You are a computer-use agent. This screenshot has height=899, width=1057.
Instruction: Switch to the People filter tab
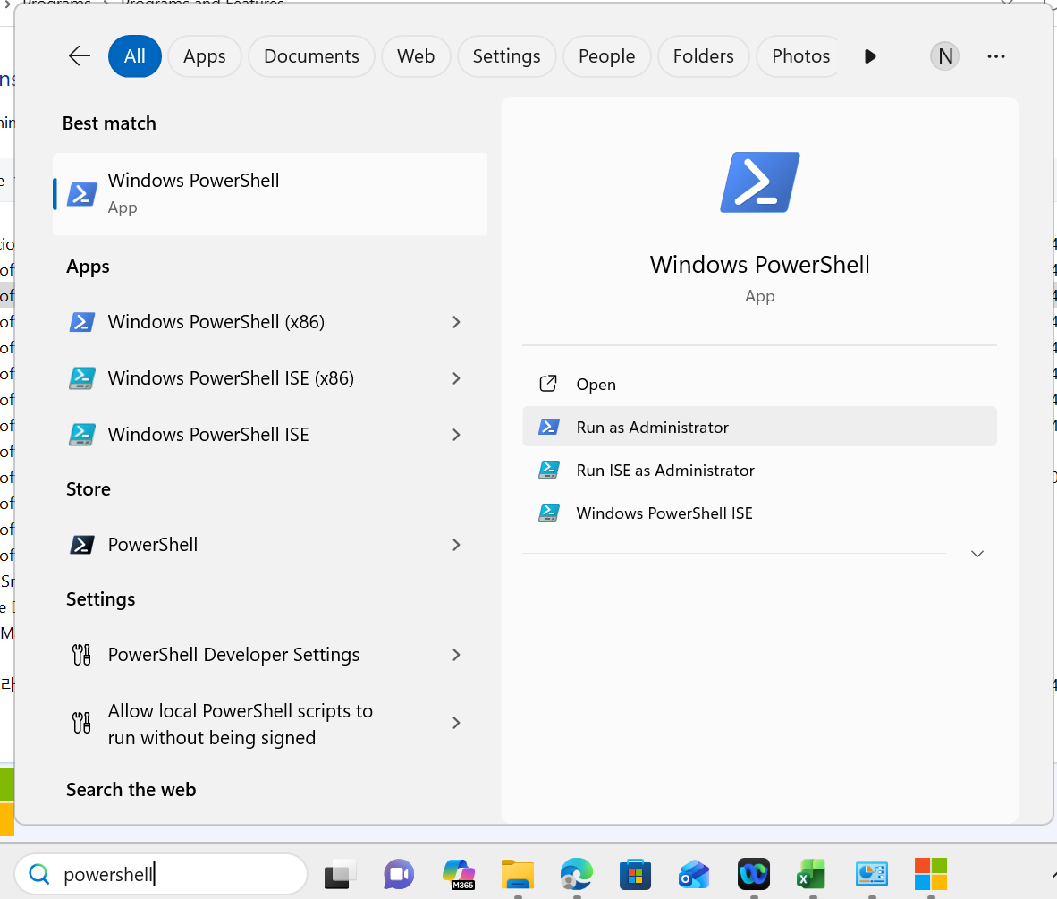pos(606,56)
